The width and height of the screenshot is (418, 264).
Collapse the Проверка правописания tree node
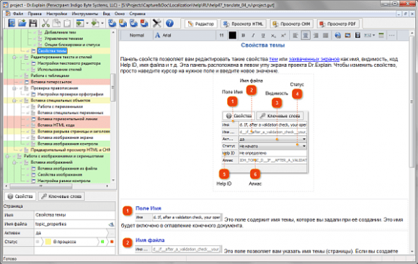point(14,88)
